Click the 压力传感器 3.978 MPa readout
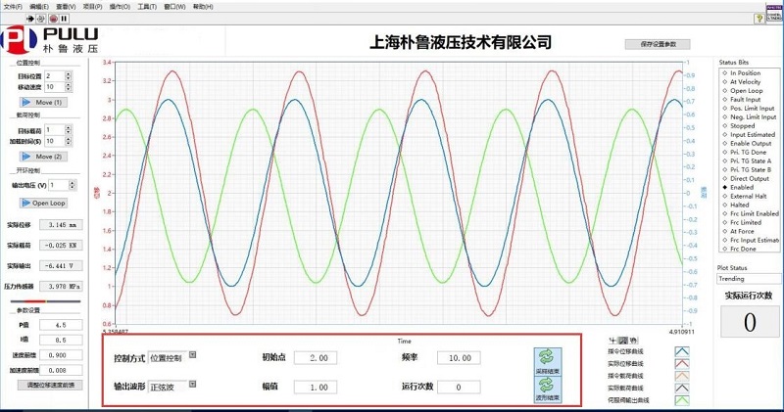 coord(61,286)
